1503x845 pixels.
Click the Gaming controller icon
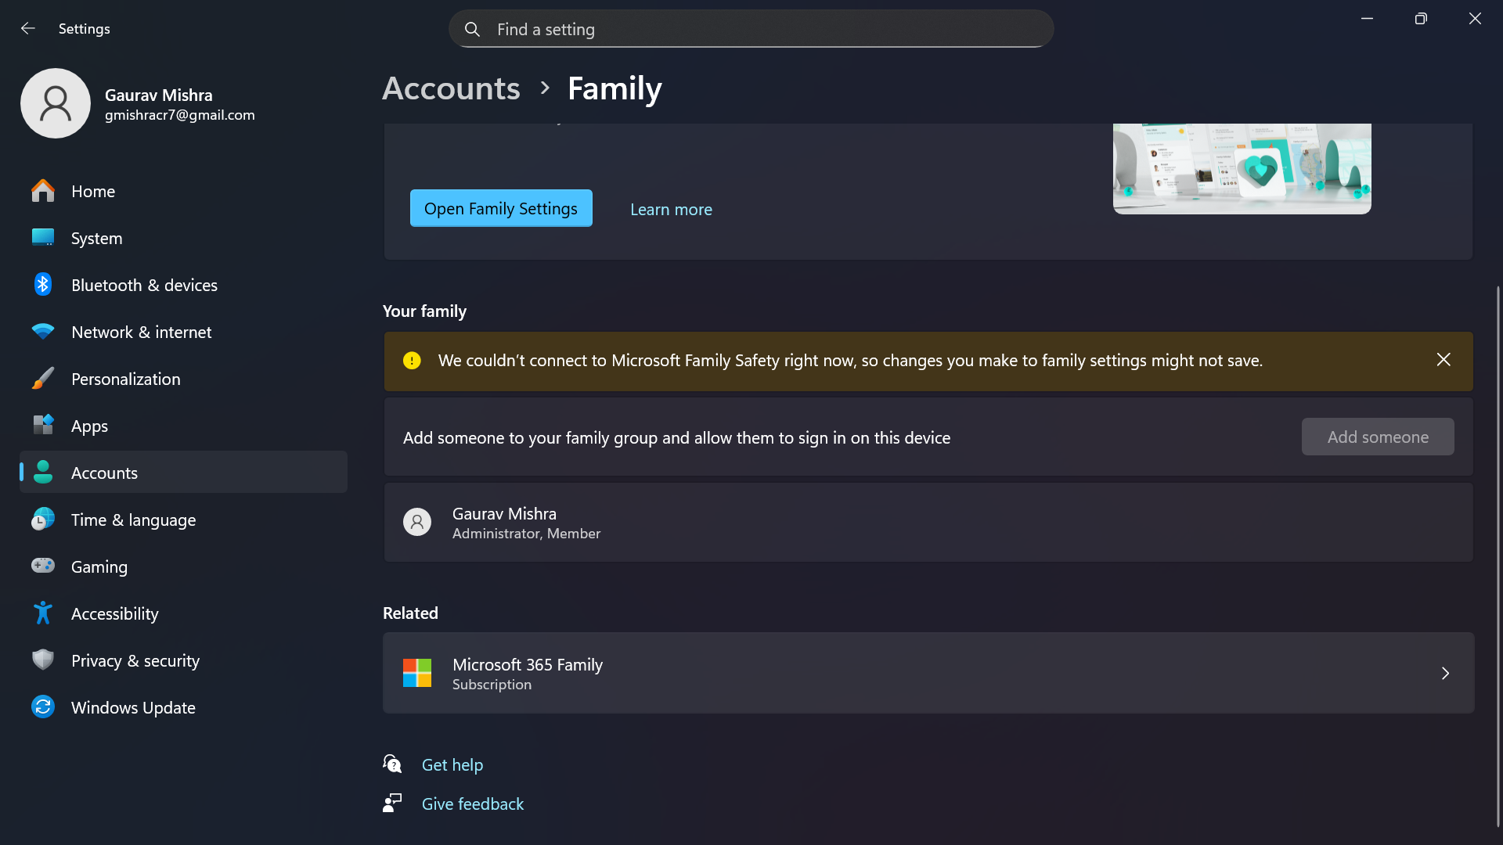click(43, 566)
